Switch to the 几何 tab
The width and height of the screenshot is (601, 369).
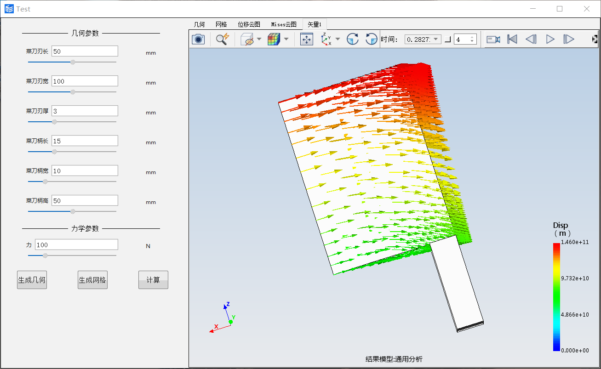[x=199, y=24]
